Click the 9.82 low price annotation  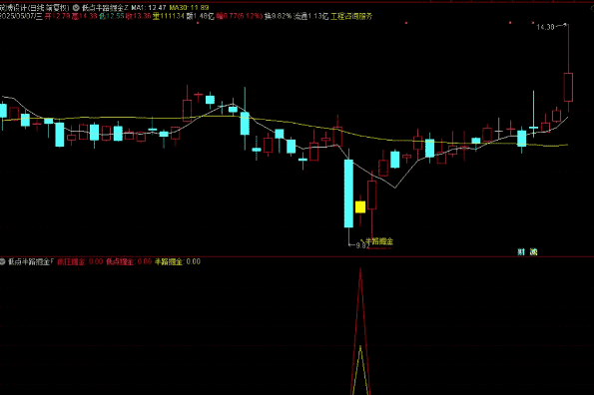(x=363, y=246)
